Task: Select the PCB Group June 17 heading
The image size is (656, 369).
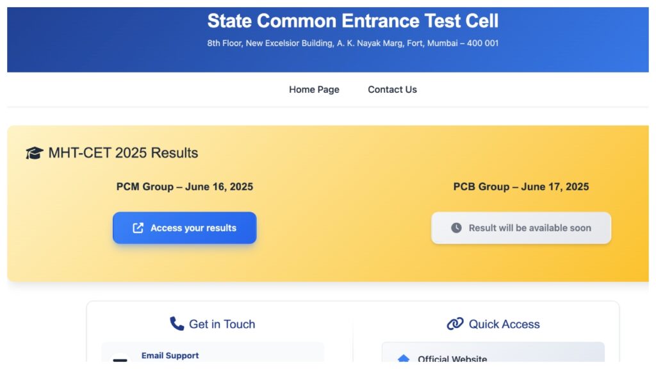Action: [521, 186]
